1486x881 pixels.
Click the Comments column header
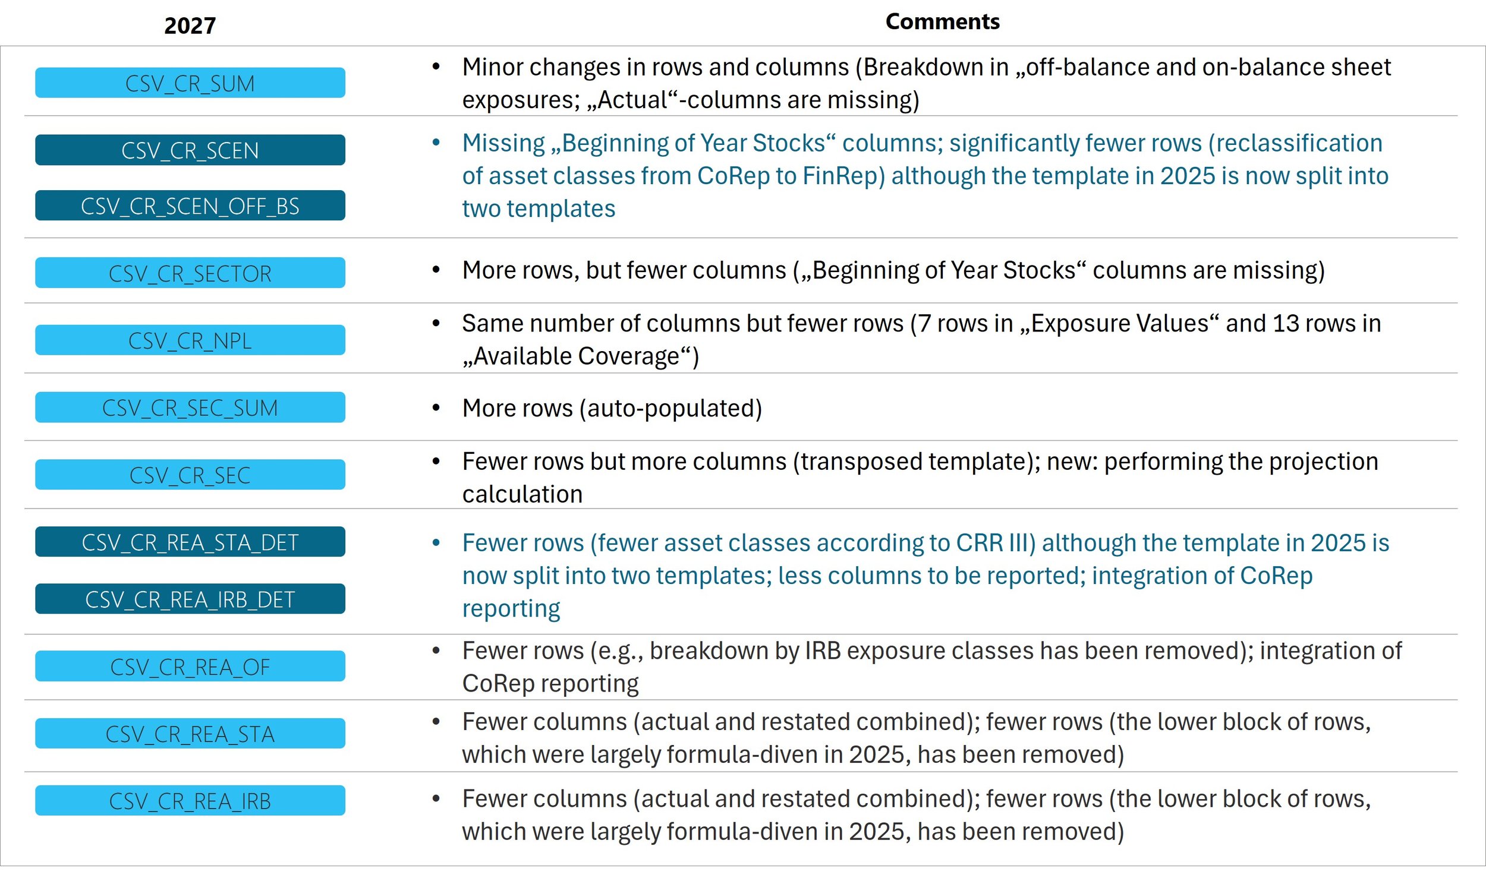(x=943, y=21)
